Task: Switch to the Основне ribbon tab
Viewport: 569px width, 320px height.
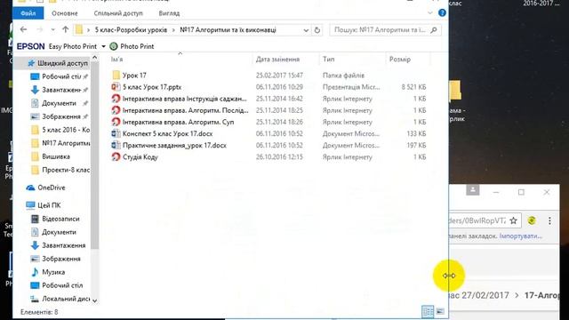Action: 65,13
